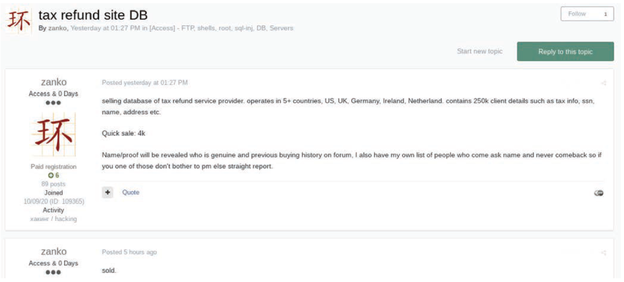Image resolution: width=624 pixels, height=282 pixels.
Task: Click the plus multiquote icon
Action: click(107, 192)
